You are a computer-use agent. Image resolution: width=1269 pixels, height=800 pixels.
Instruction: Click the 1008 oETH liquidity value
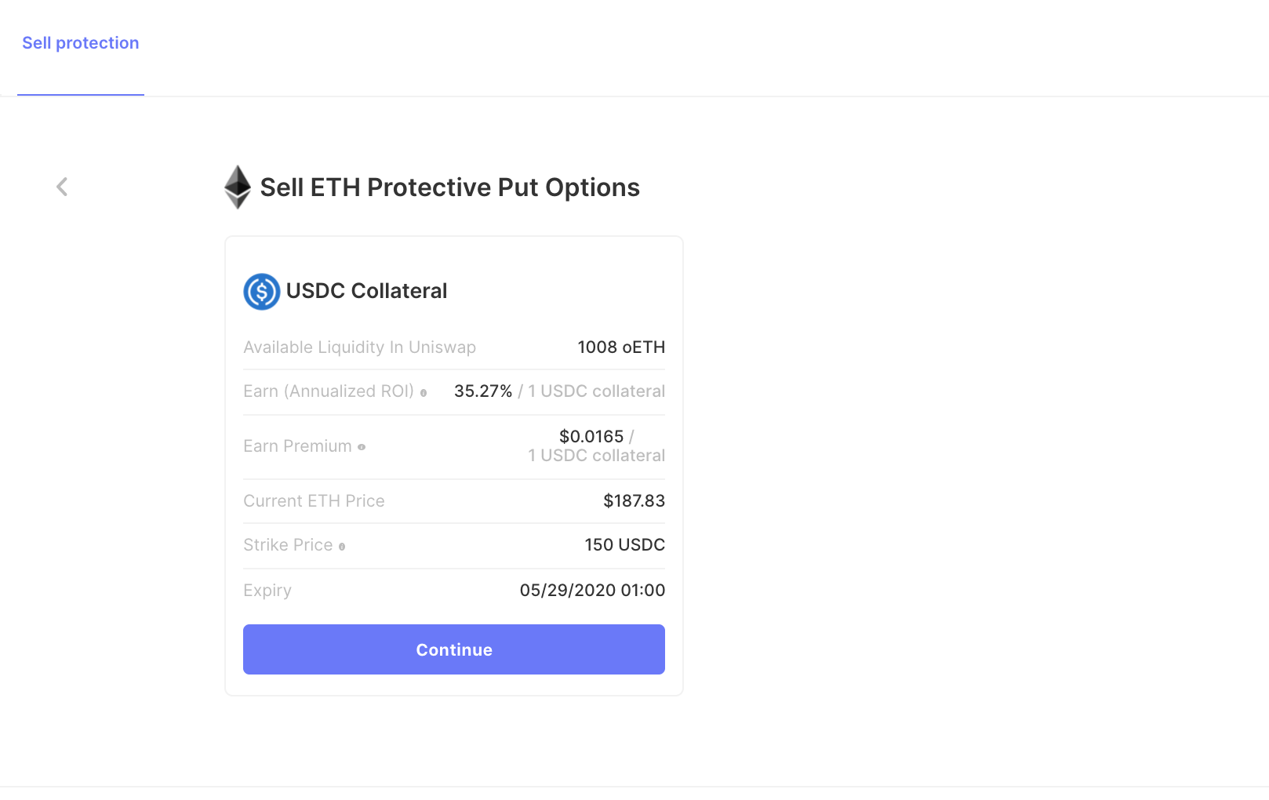[621, 347]
